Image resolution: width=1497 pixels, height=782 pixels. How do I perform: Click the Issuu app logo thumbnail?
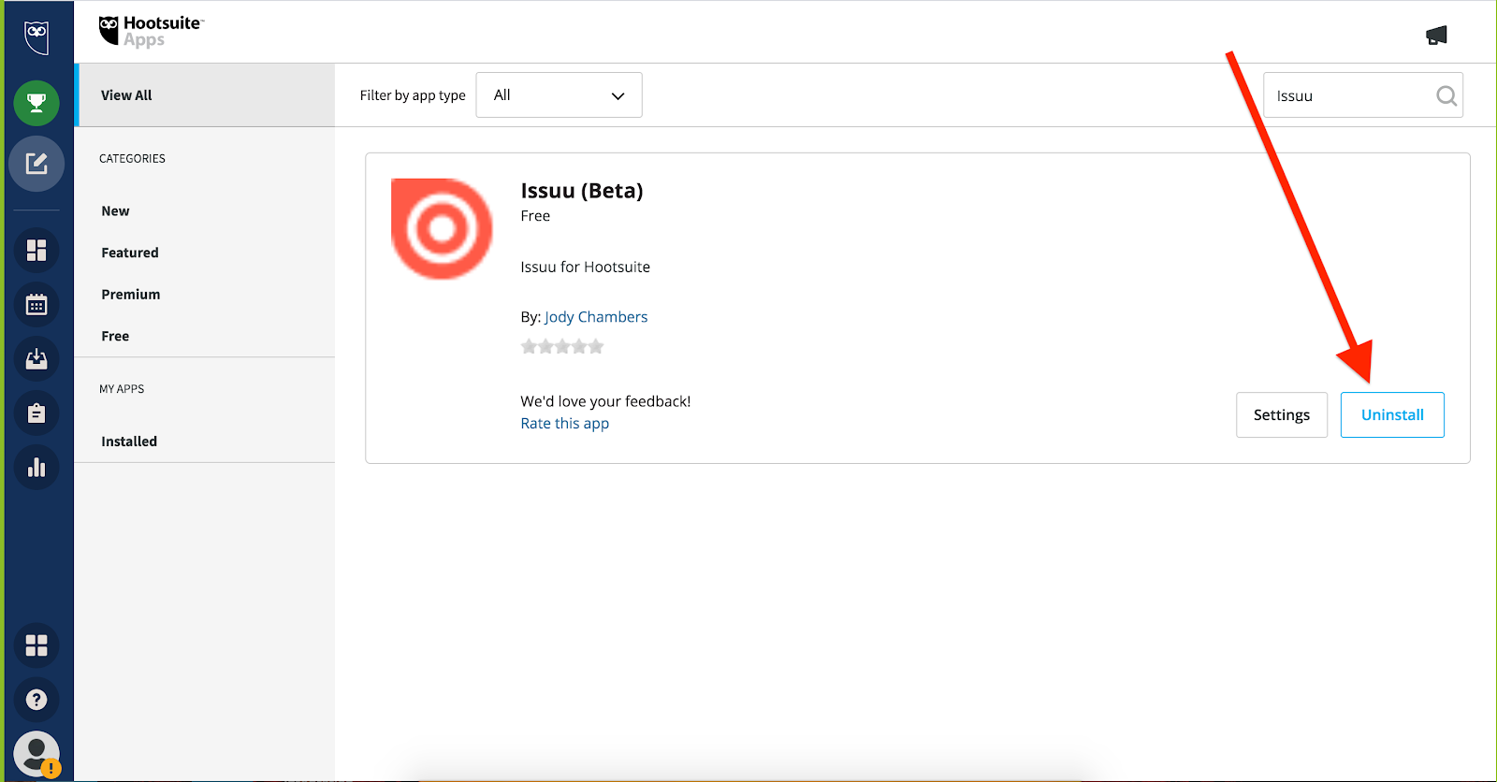pos(442,228)
